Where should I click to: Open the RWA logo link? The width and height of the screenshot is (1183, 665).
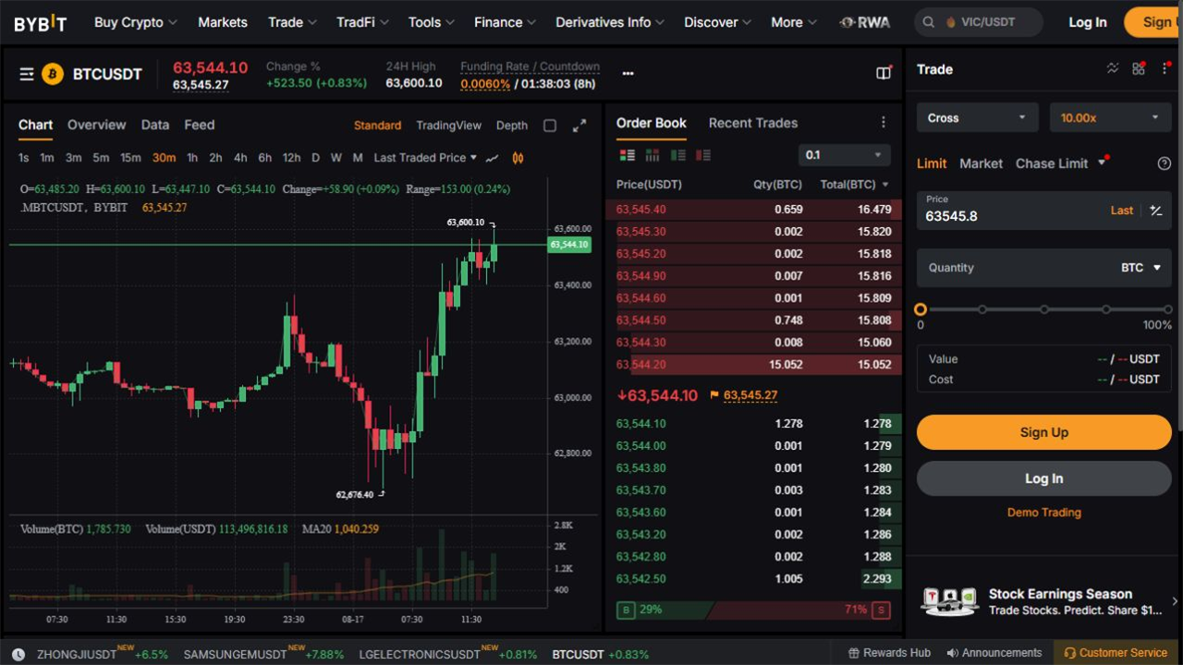(865, 22)
